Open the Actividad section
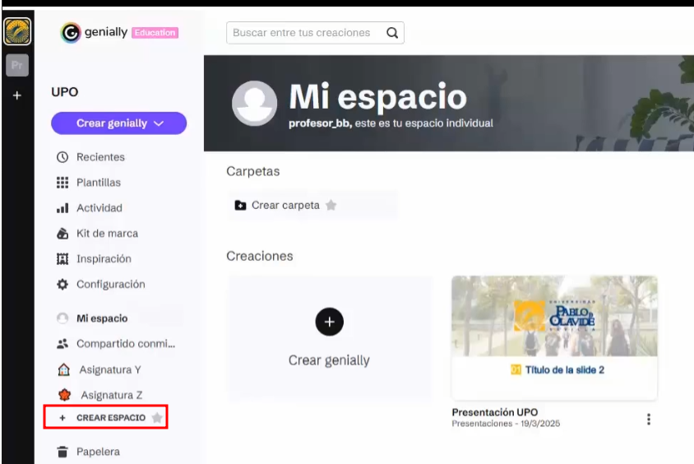 click(x=99, y=208)
